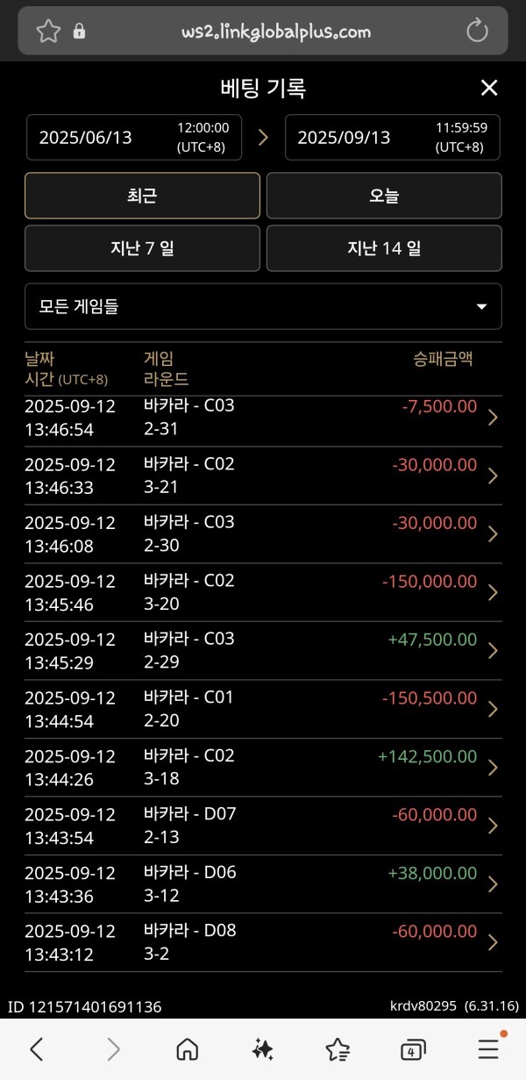Screen dimensions: 526x1080
Task: Choose the 지난 7 일 date range
Action: [x=142, y=247]
